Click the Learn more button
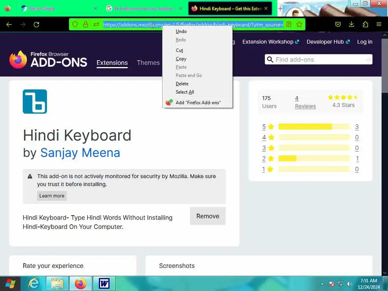Image resolution: width=388 pixels, height=291 pixels. coord(52,196)
